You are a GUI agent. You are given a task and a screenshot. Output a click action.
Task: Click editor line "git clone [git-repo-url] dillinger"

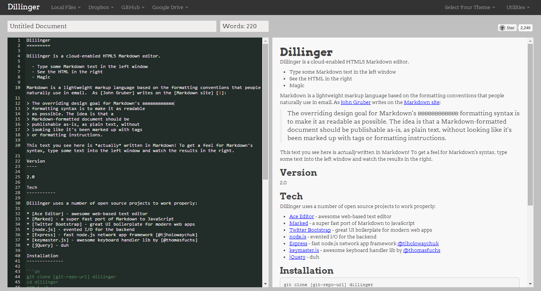coord(71,277)
